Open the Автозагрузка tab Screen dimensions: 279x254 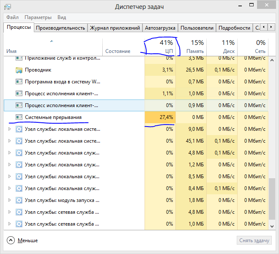160,28
